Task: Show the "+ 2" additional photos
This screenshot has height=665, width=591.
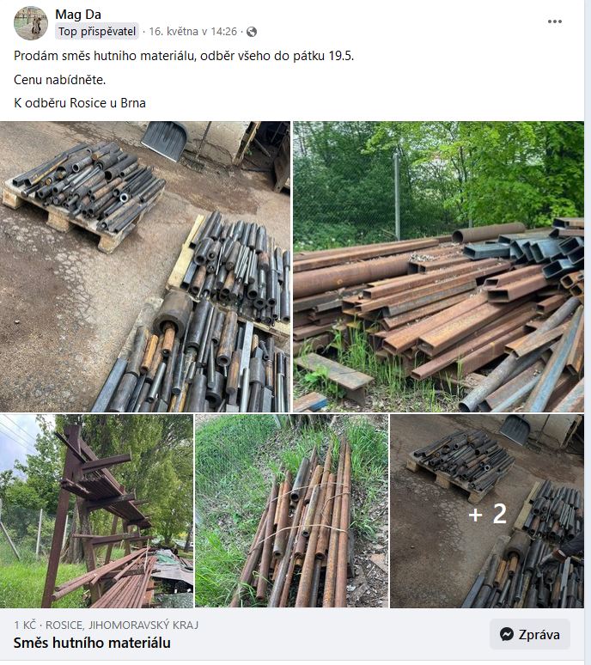Action: point(487,511)
